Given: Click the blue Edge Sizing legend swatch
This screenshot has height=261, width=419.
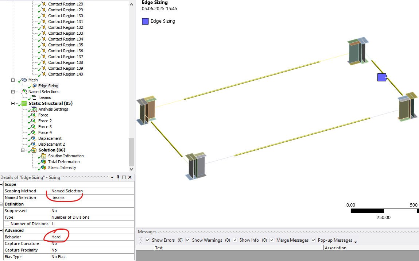Looking at the screenshot, I should [146, 22].
